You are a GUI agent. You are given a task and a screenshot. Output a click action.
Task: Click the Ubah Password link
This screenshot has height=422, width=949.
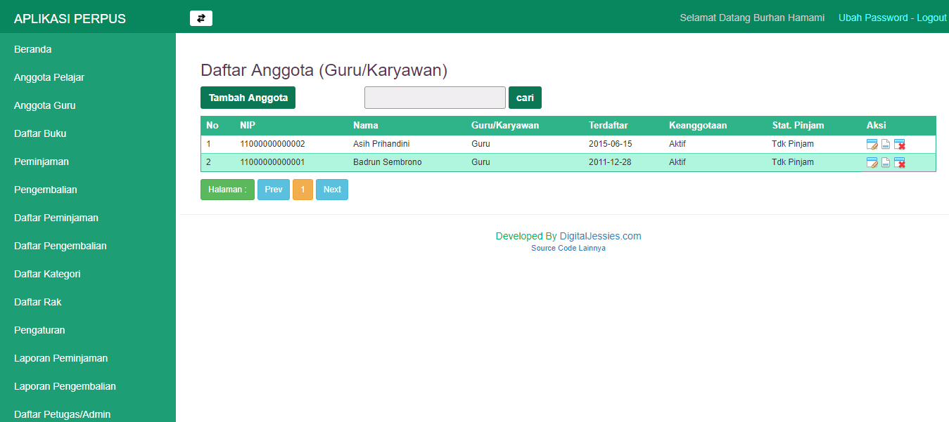click(873, 18)
